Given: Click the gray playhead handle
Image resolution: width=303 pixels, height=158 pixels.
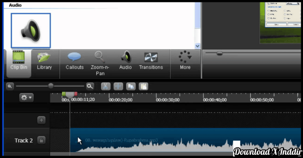Looking at the screenshot, I should click(70, 95).
